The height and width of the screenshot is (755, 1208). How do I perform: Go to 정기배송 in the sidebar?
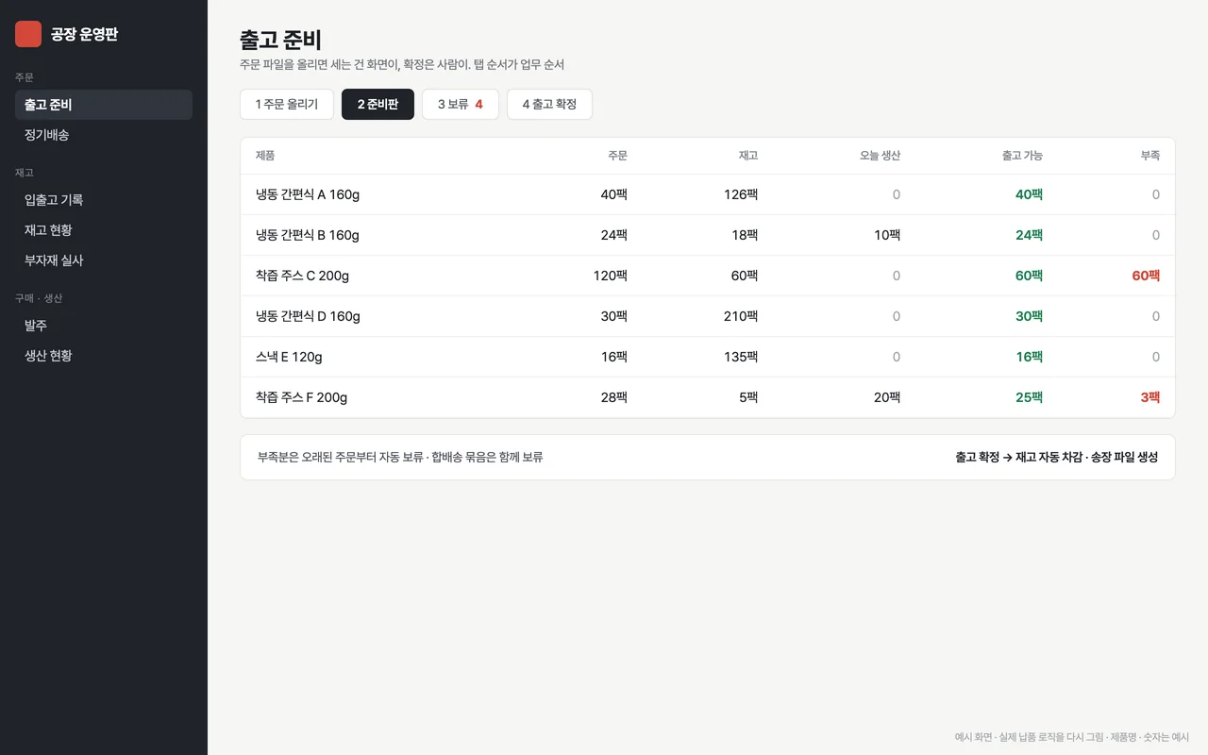(x=104, y=135)
